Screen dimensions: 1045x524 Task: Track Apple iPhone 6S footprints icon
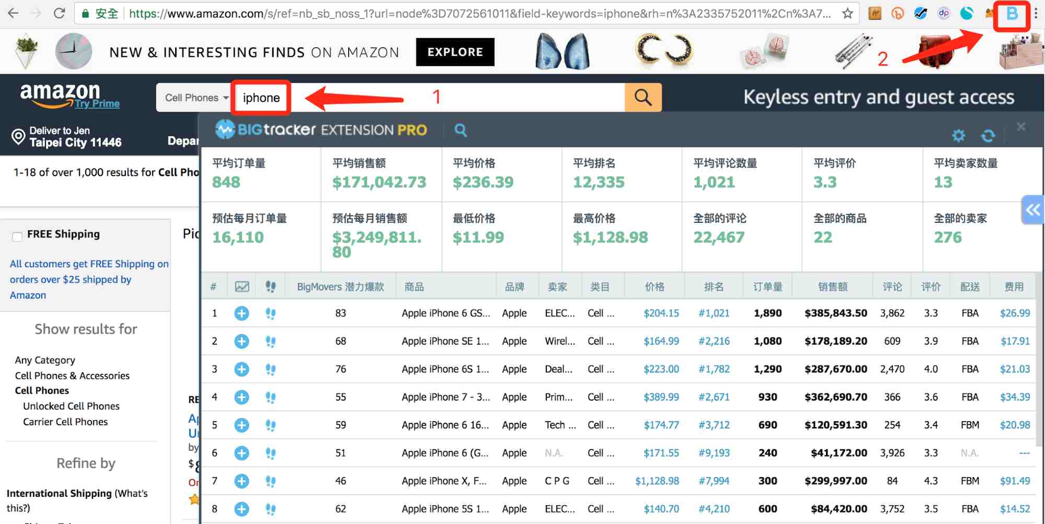tap(270, 369)
